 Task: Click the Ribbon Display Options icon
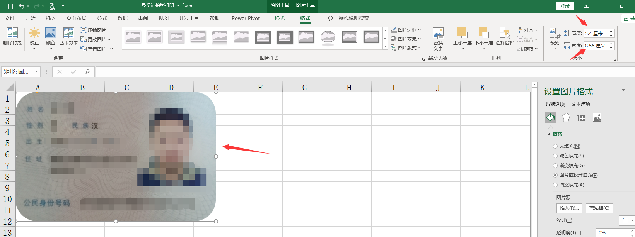tap(586, 6)
